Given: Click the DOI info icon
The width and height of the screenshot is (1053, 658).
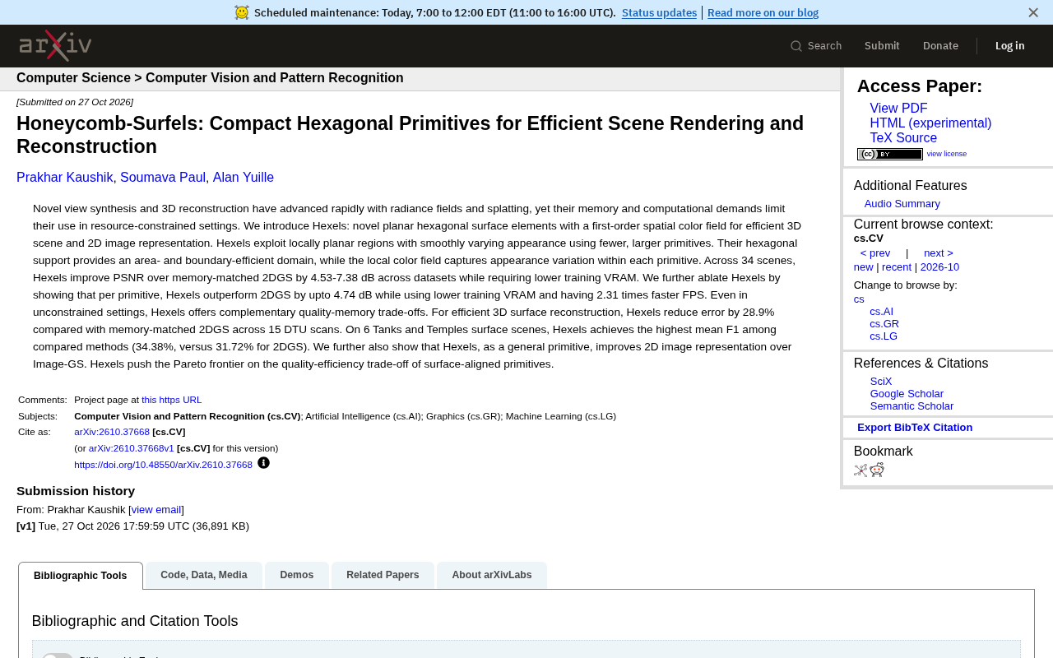Looking at the screenshot, I should [x=263, y=463].
